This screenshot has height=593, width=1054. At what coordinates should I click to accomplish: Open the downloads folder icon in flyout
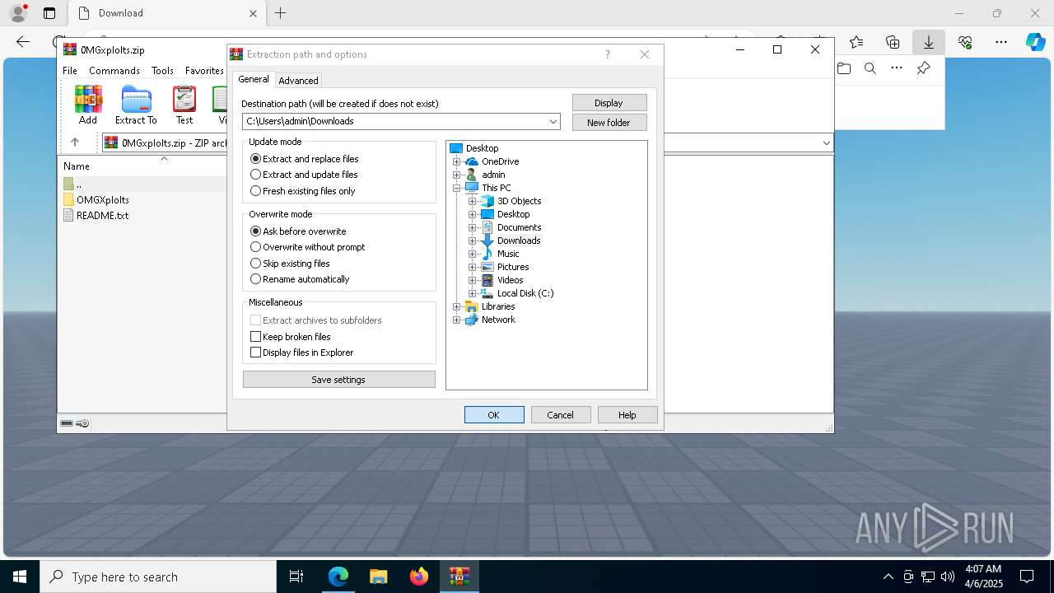click(x=844, y=68)
